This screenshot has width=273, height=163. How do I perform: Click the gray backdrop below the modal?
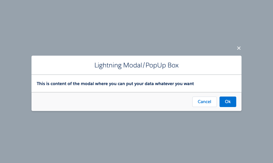(x=136, y=137)
